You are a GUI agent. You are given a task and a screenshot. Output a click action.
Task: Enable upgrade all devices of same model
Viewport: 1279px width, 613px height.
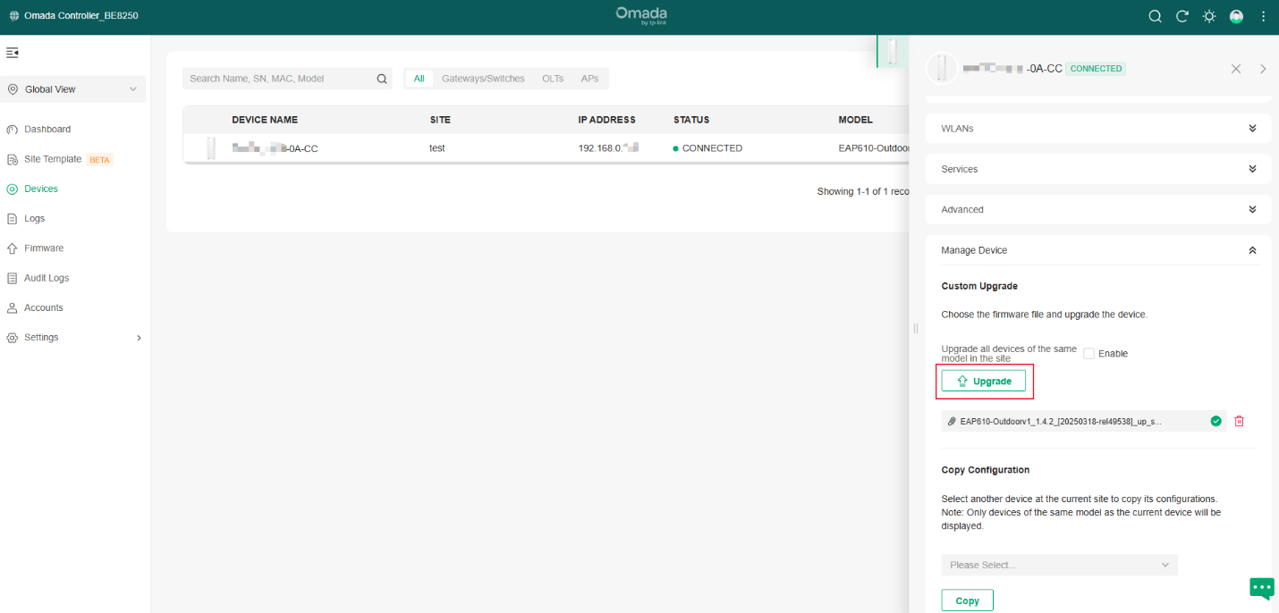point(1088,354)
